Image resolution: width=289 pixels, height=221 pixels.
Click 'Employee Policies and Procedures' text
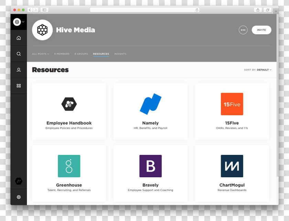(x=69, y=128)
